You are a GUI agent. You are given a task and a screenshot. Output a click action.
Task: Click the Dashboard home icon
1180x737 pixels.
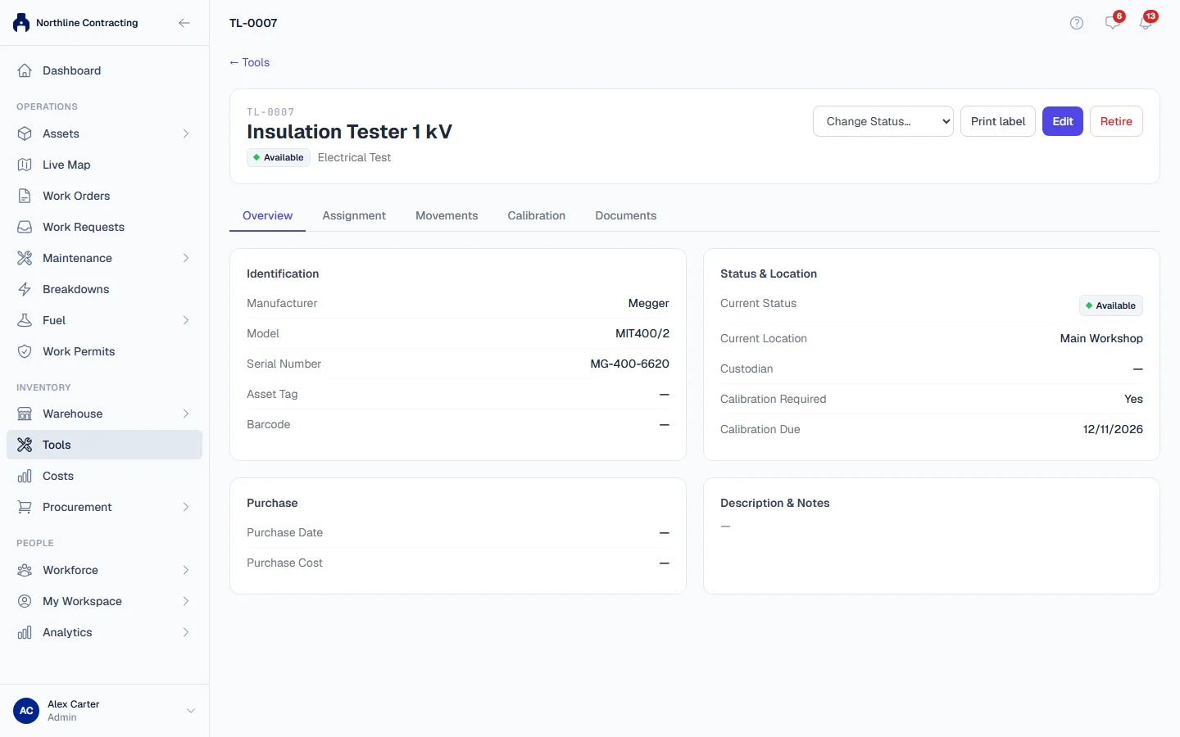25,70
